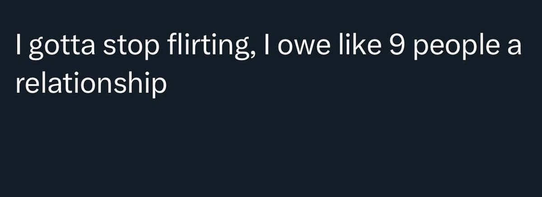
Task: Click the letter "f" in "flirting"
Action: click(172, 44)
